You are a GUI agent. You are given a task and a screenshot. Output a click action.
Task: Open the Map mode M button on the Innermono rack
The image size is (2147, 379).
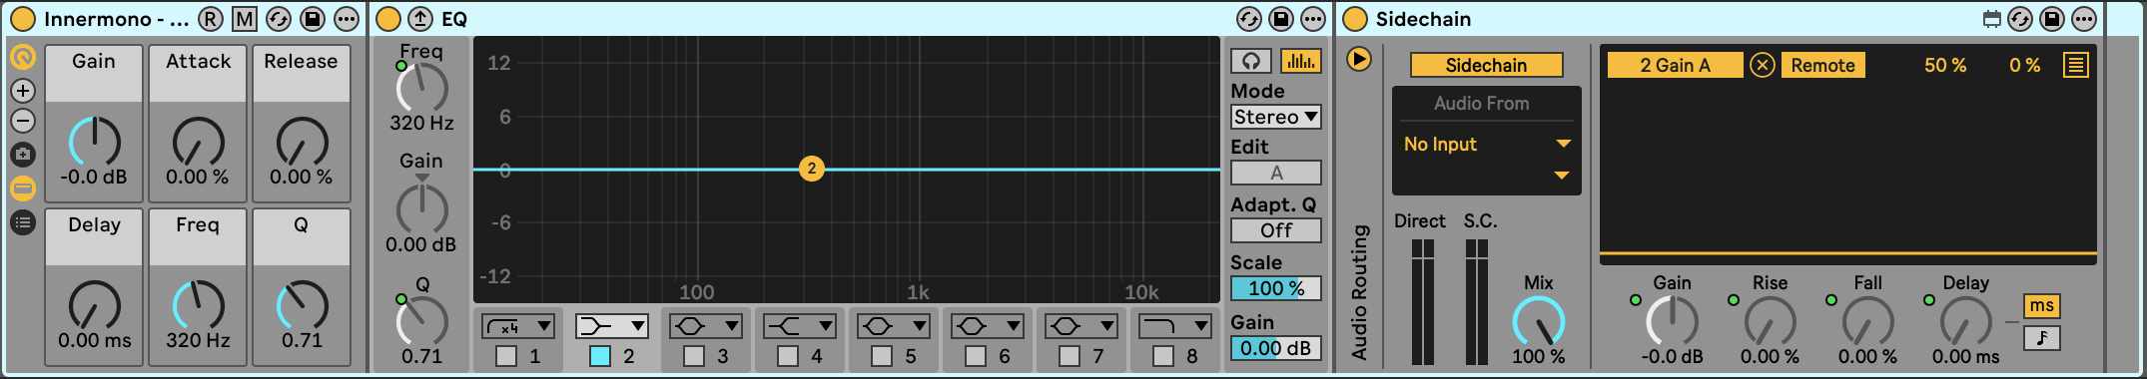tap(244, 19)
